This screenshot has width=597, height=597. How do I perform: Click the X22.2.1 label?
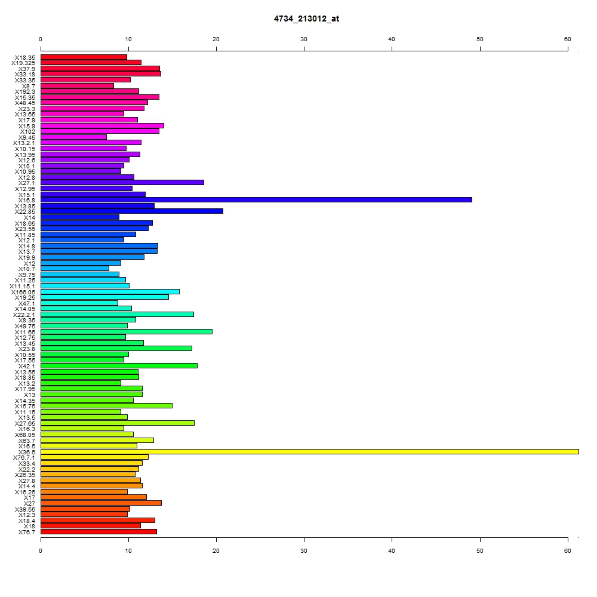[x=24, y=315]
